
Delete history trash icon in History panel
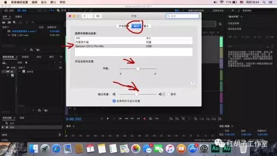click(x=60, y=135)
